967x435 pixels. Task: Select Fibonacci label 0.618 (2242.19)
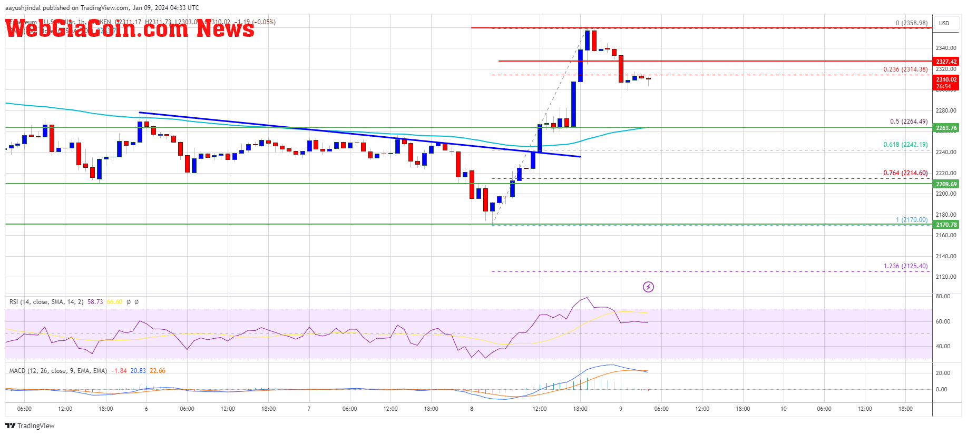905,145
